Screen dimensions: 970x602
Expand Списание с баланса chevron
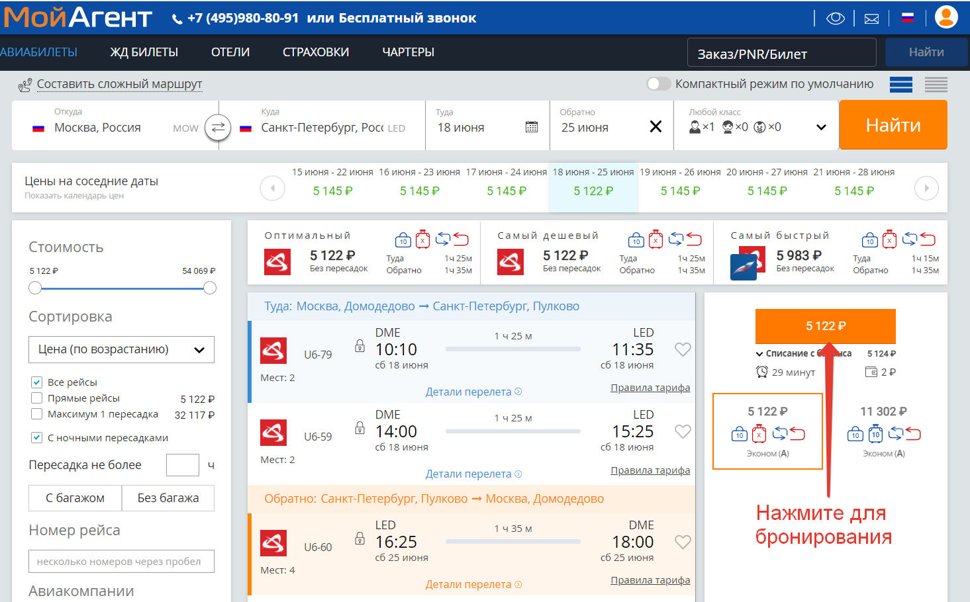(x=759, y=353)
